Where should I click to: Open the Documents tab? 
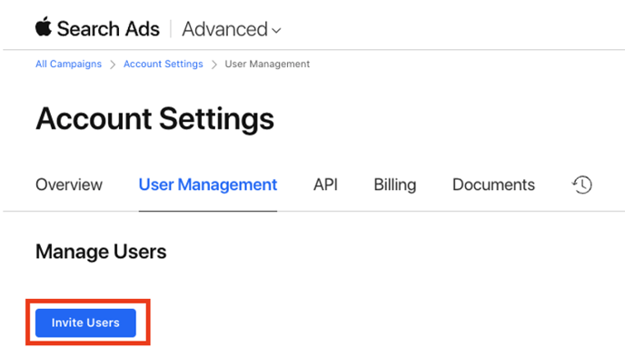pyautogui.click(x=493, y=184)
